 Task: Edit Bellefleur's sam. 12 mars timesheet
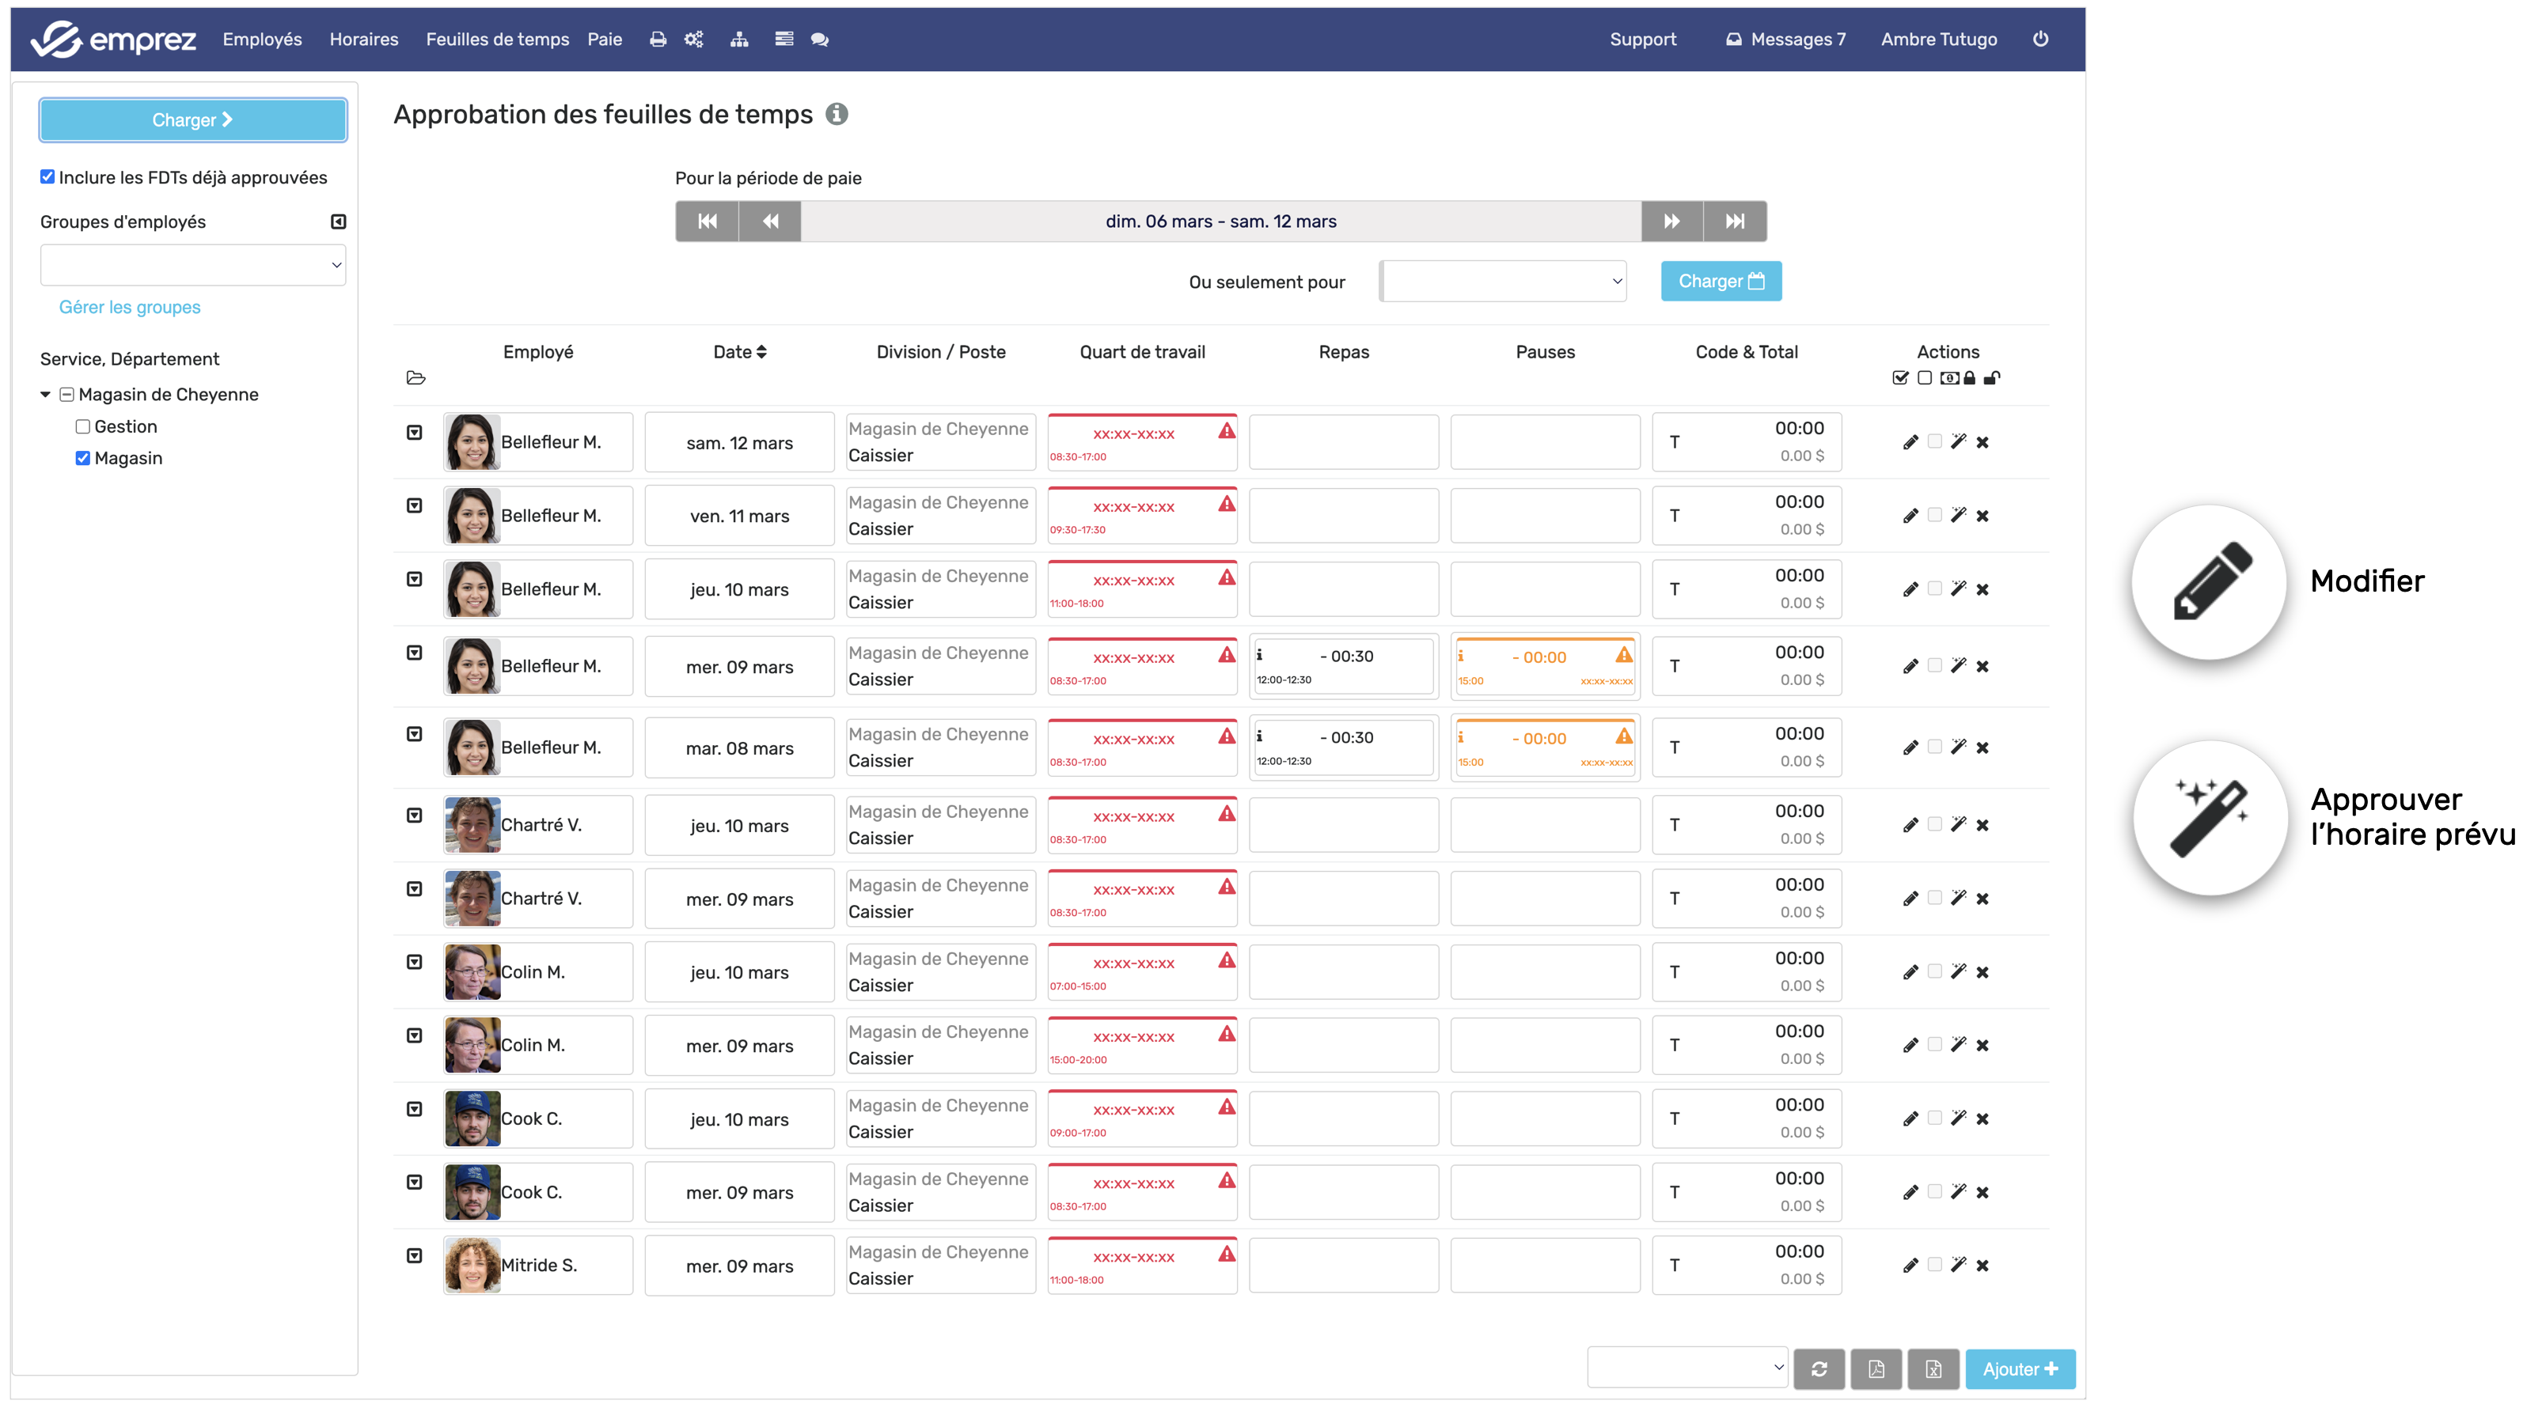(x=1910, y=443)
